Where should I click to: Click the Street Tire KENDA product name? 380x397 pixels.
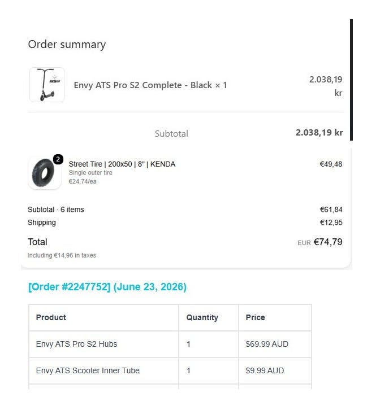pos(122,164)
